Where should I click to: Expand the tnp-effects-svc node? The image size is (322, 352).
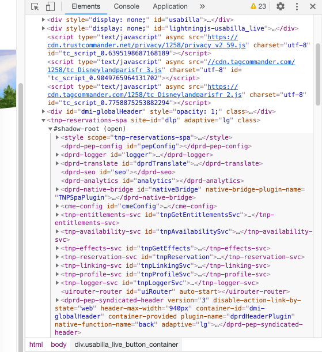57,248
